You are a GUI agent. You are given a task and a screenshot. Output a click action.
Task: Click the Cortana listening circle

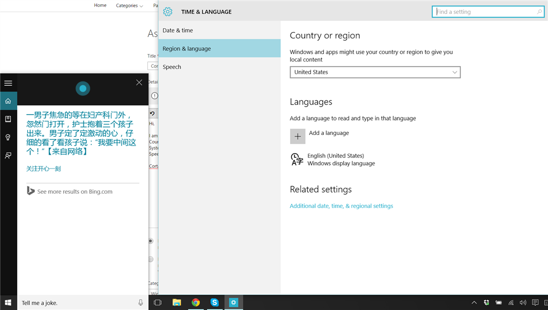pyautogui.click(x=83, y=89)
